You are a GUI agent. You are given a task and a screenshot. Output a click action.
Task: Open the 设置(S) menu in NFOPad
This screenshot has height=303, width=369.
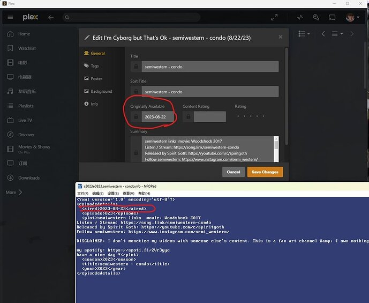click(x=113, y=194)
